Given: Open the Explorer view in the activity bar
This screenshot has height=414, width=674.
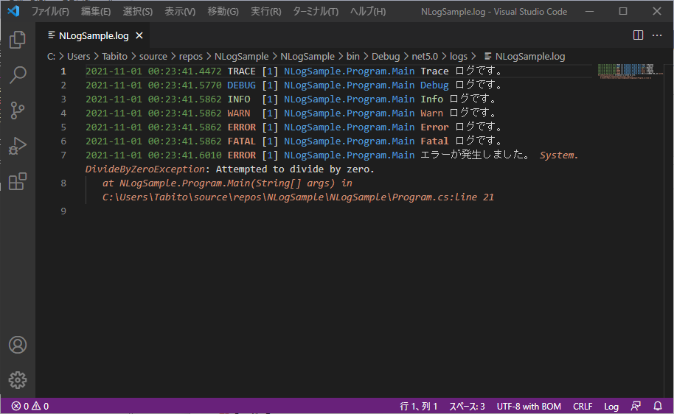Looking at the screenshot, I should [18, 40].
